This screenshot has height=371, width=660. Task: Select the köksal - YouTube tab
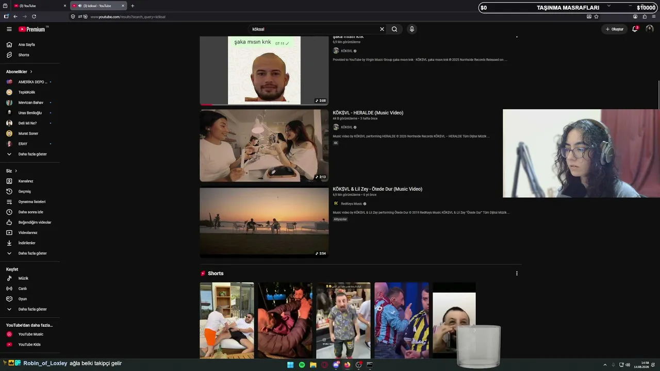(98, 6)
